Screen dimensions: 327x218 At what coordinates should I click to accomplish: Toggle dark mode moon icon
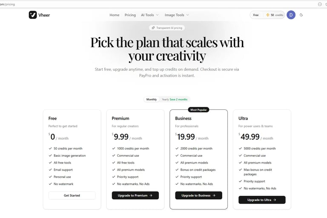pyautogui.click(x=301, y=15)
